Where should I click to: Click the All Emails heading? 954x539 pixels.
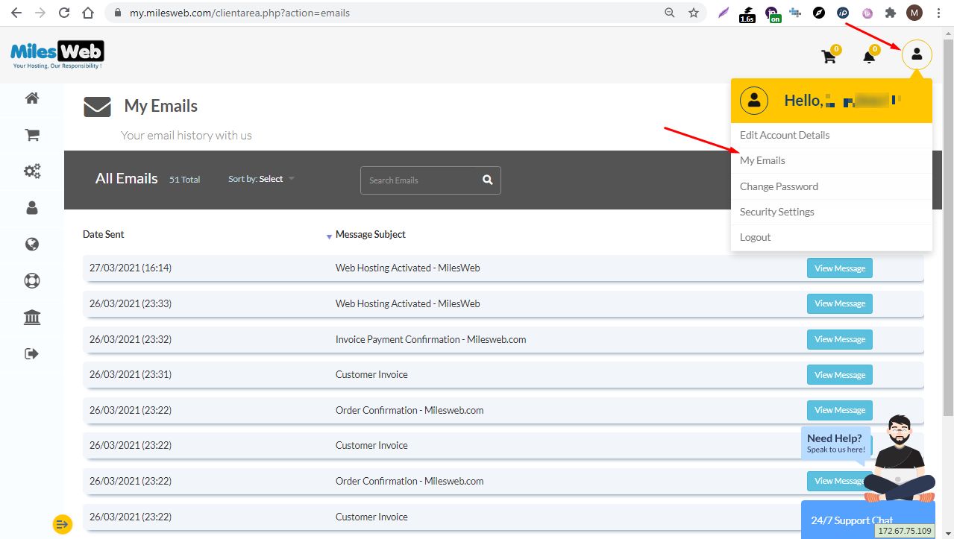[x=127, y=178]
